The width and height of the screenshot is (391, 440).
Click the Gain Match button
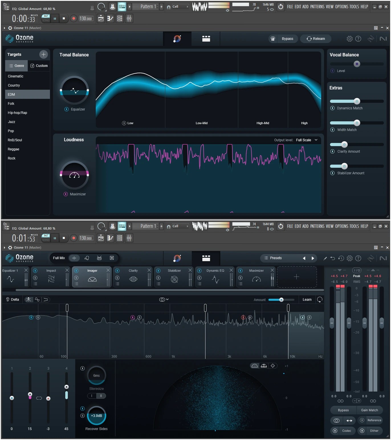pos(369,410)
